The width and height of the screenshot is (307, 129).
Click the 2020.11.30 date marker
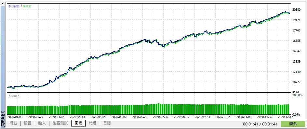265,117
